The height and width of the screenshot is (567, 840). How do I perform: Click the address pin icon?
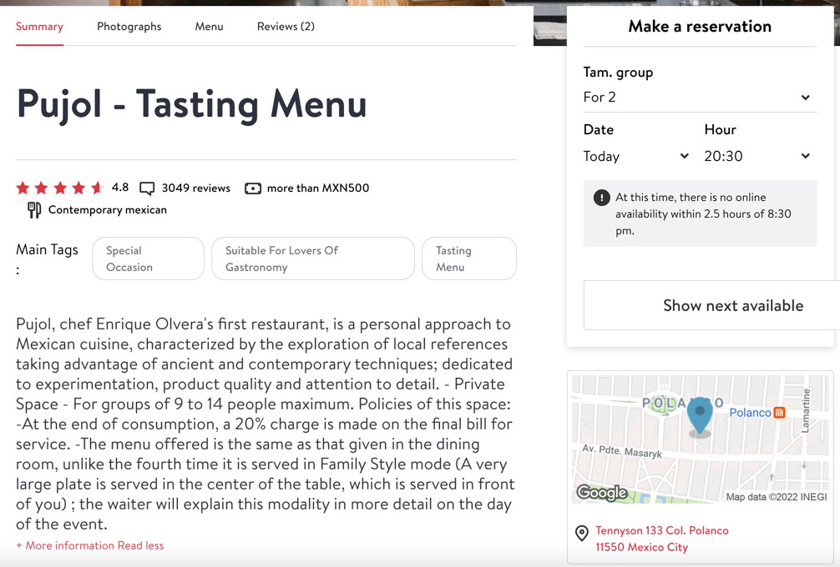tap(582, 534)
